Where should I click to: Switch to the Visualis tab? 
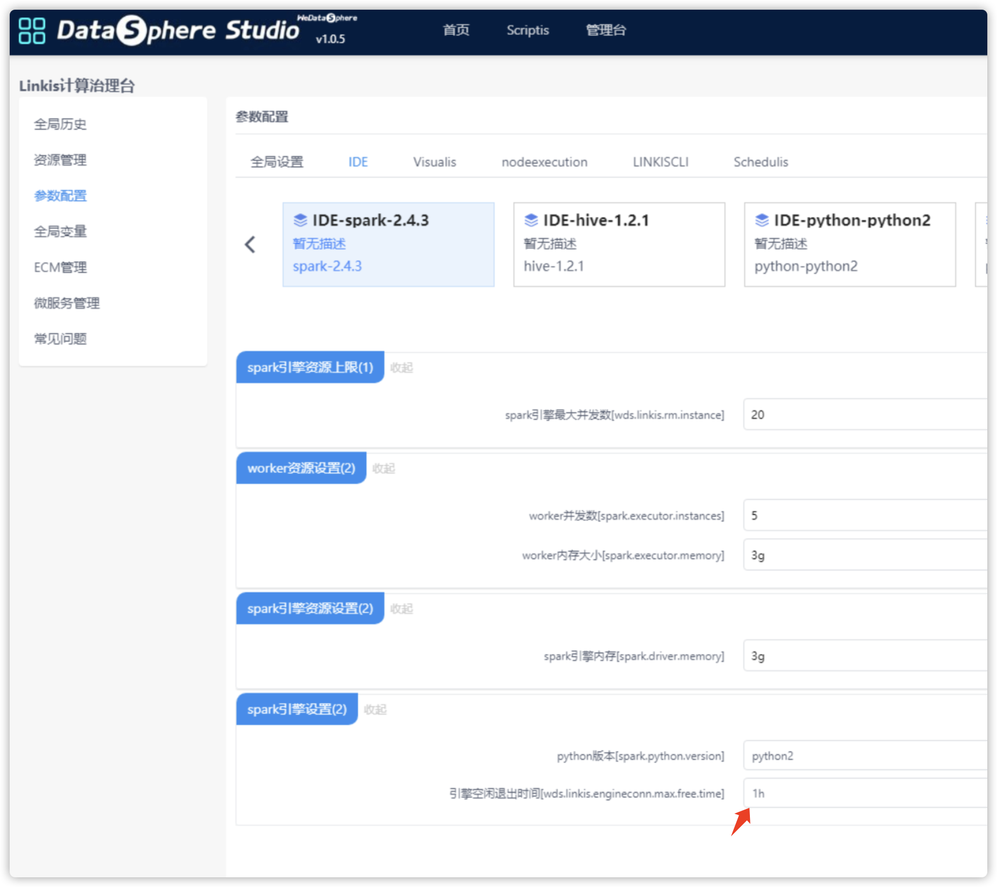pos(434,162)
